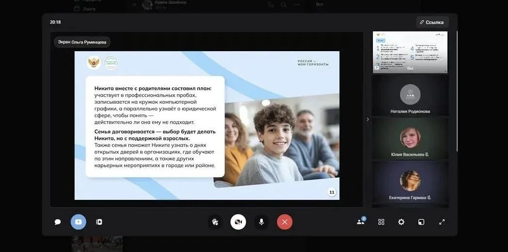Viewport: 508px width, 252px height.
Task: Click slide number 11 badge
Action: click(332, 193)
